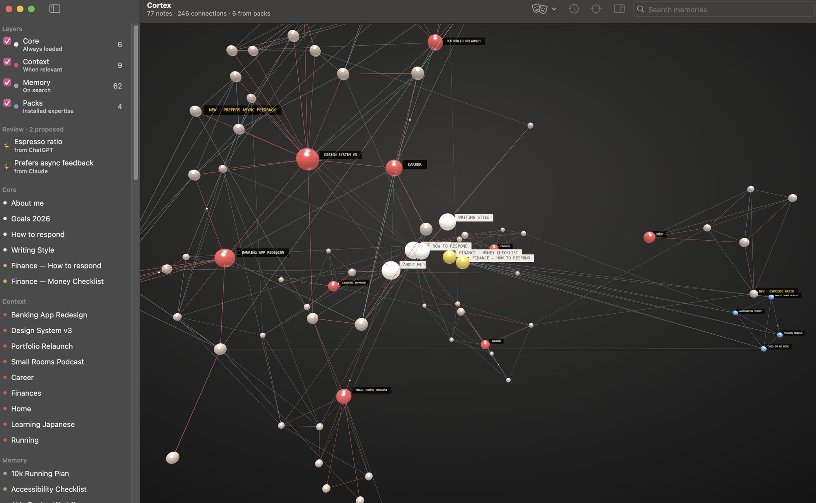Toggle the right inspector panel icon
The image size is (816, 503).
pos(619,9)
